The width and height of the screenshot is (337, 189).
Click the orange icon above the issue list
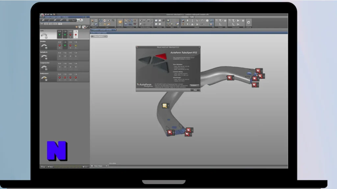76,27
